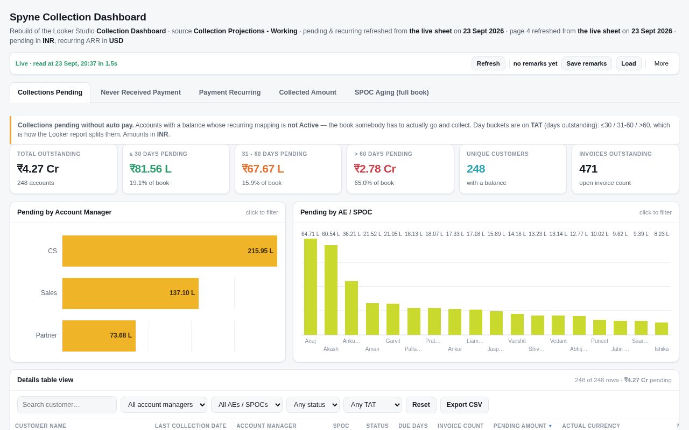Open All account managers dropdown
Image resolution: width=689 pixels, height=430 pixels.
pos(164,405)
